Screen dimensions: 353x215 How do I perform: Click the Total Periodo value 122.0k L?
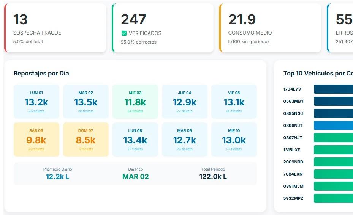(x=213, y=177)
